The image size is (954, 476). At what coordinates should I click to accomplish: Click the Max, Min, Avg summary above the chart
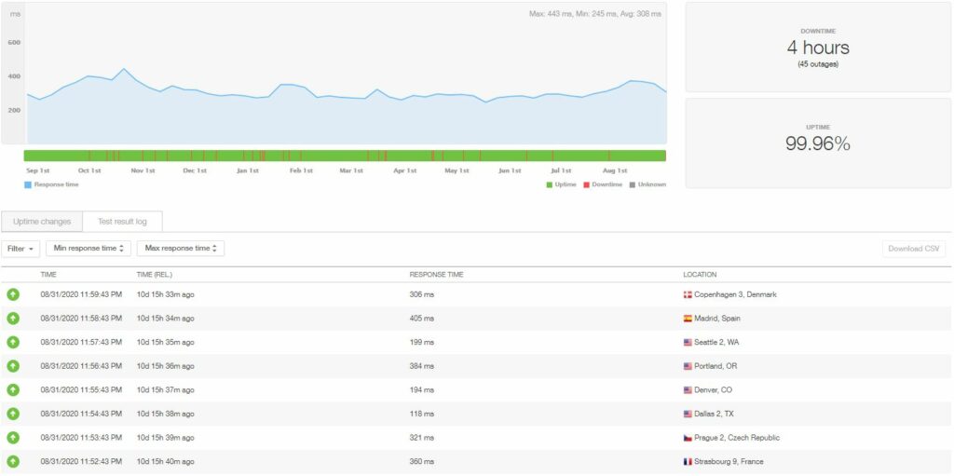pos(595,13)
